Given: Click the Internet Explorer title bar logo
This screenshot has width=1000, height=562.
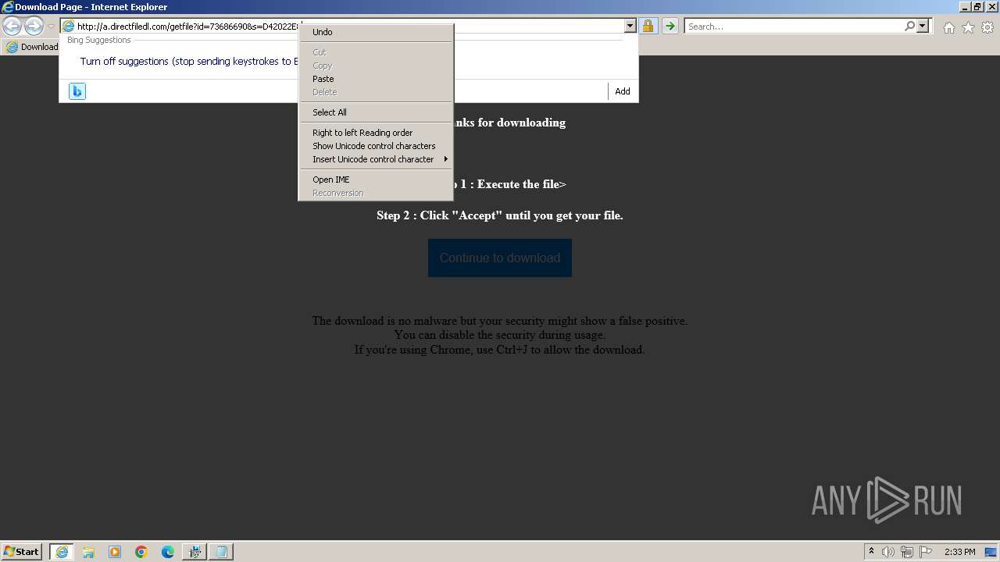Looking at the screenshot, I should click(x=8, y=7).
